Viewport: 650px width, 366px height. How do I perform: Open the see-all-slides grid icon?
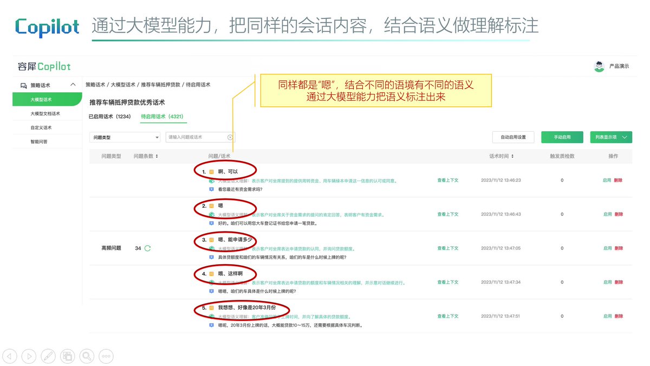67,356
